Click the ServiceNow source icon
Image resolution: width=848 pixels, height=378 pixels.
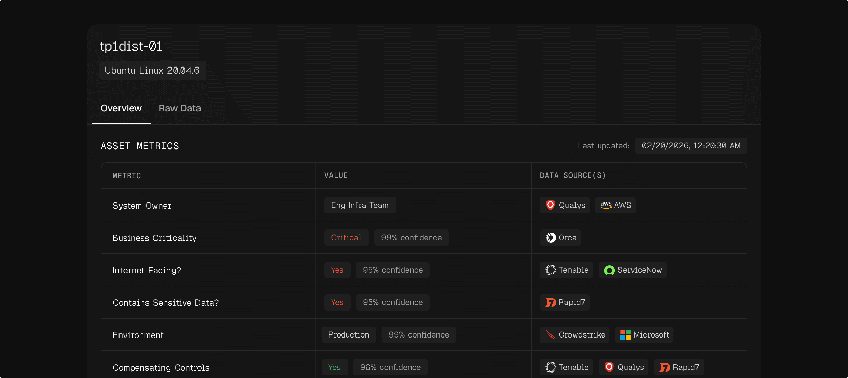(x=609, y=270)
